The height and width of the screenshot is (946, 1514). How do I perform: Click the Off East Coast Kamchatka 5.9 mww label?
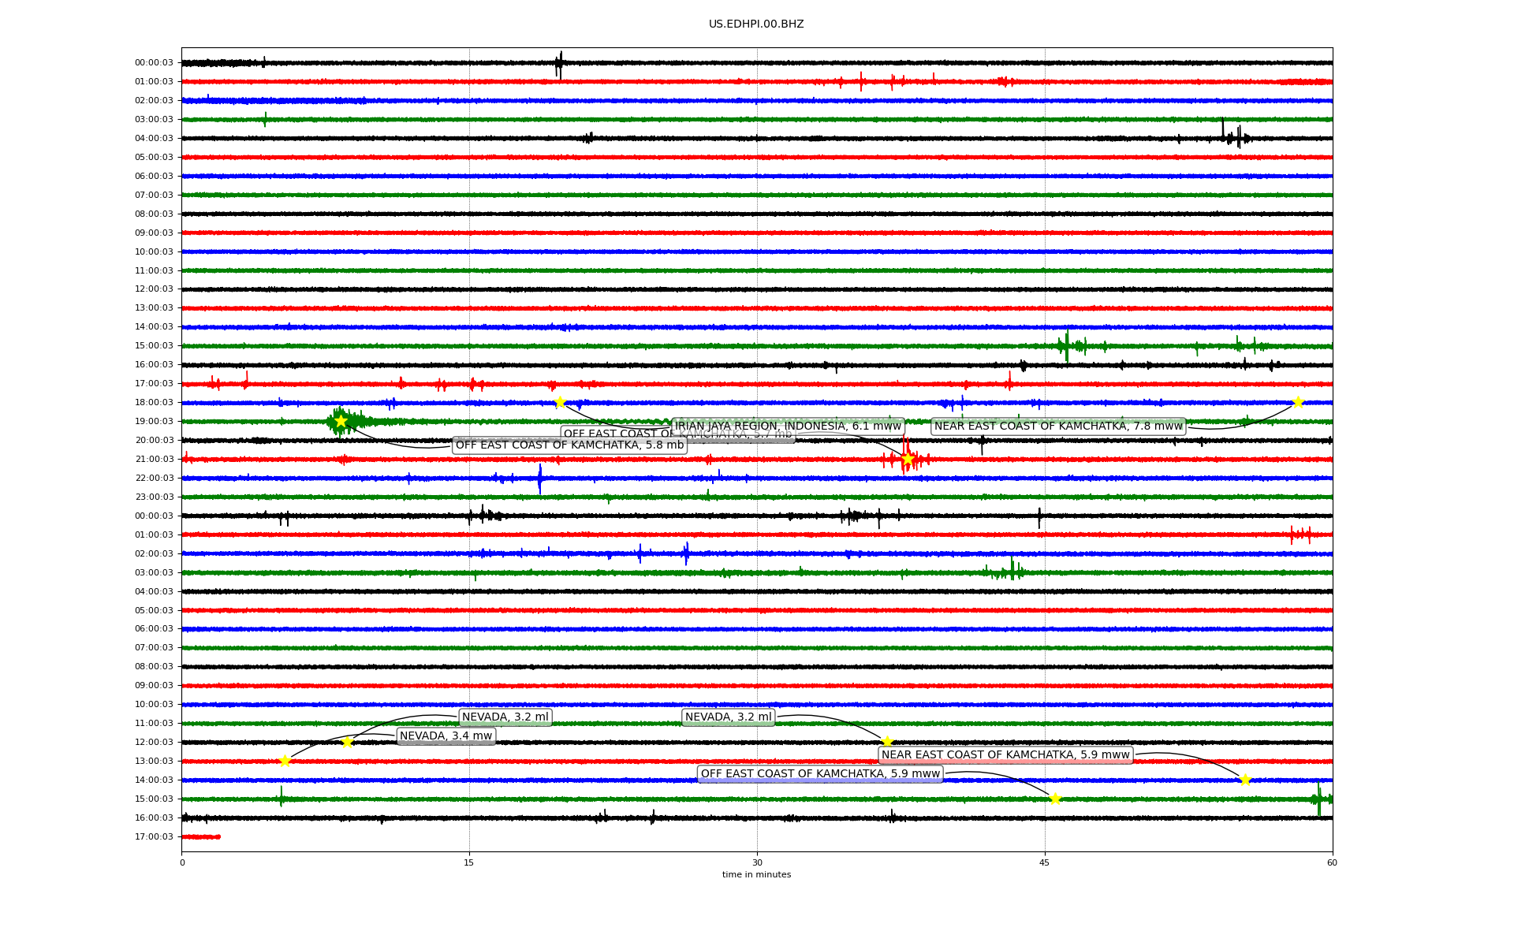820,774
